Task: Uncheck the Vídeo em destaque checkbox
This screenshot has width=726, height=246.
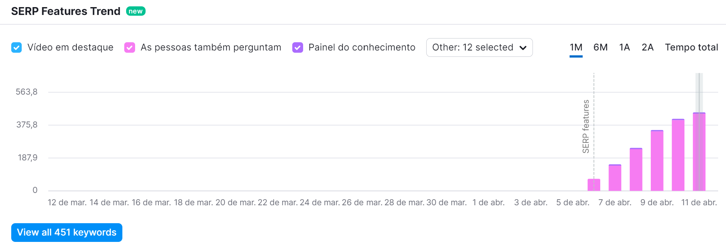Action: 16,47
